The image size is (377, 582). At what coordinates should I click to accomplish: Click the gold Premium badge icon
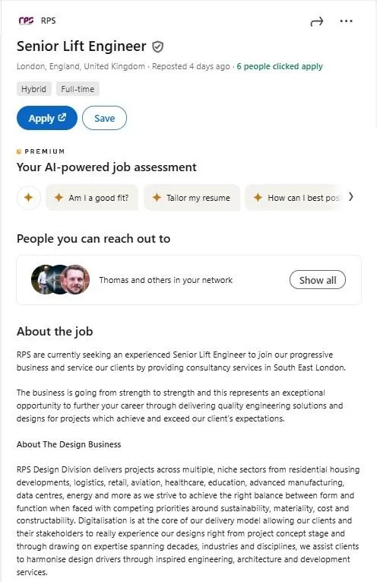(x=19, y=151)
